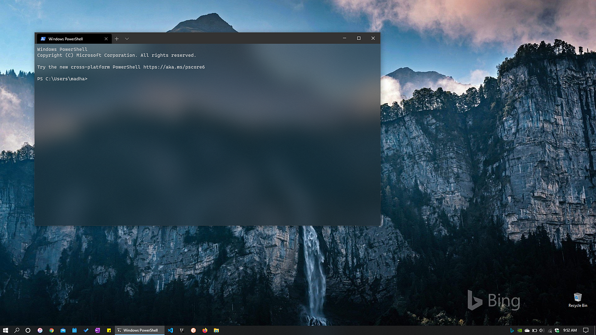This screenshot has width=596, height=335.
Task: Switch to Windows PowerShell taskbar button
Action: [x=138, y=330]
